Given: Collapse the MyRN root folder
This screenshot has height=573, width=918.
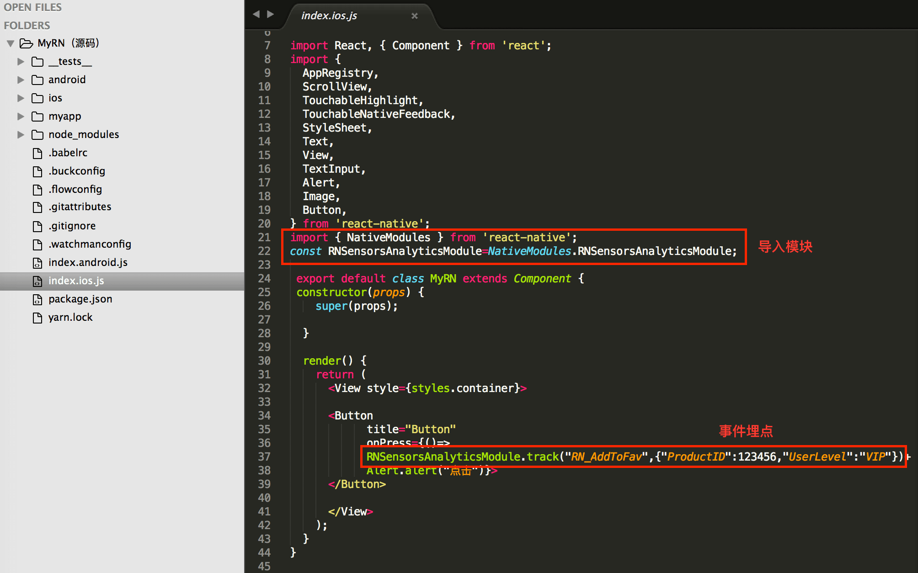Looking at the screenshot, I should point(11,43).
